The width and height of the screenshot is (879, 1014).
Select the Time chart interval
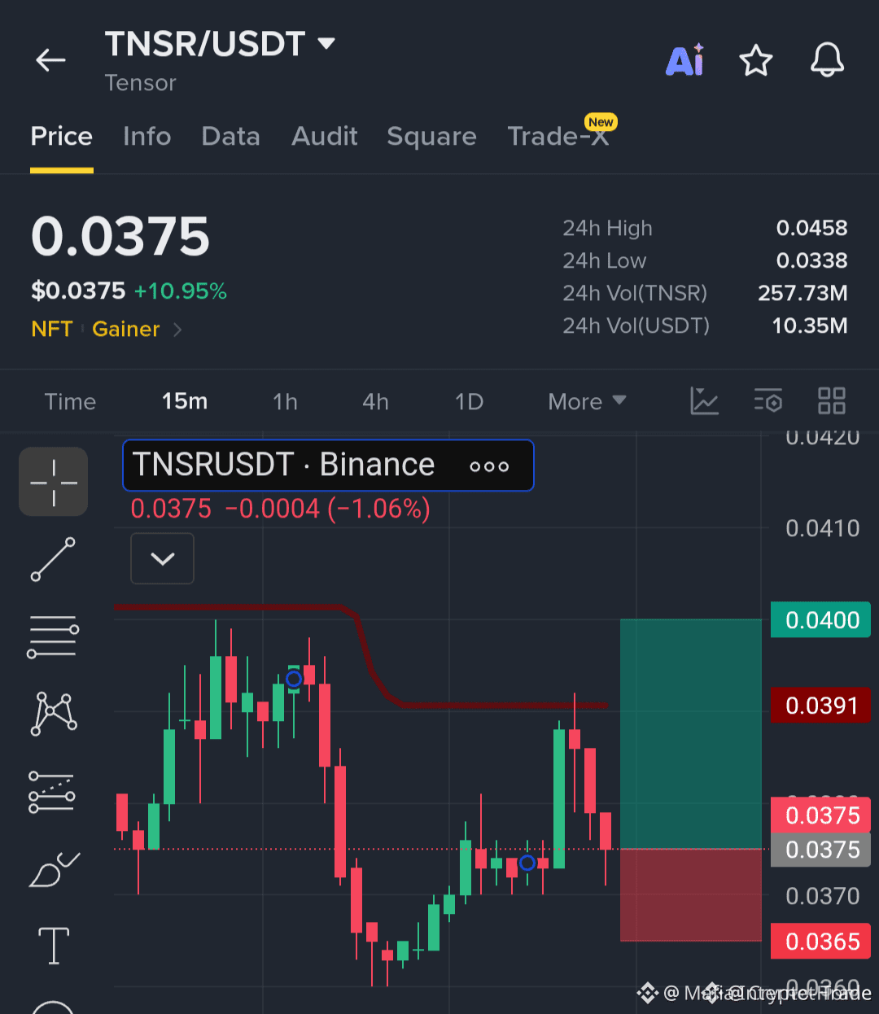click(x=70, y=401)
